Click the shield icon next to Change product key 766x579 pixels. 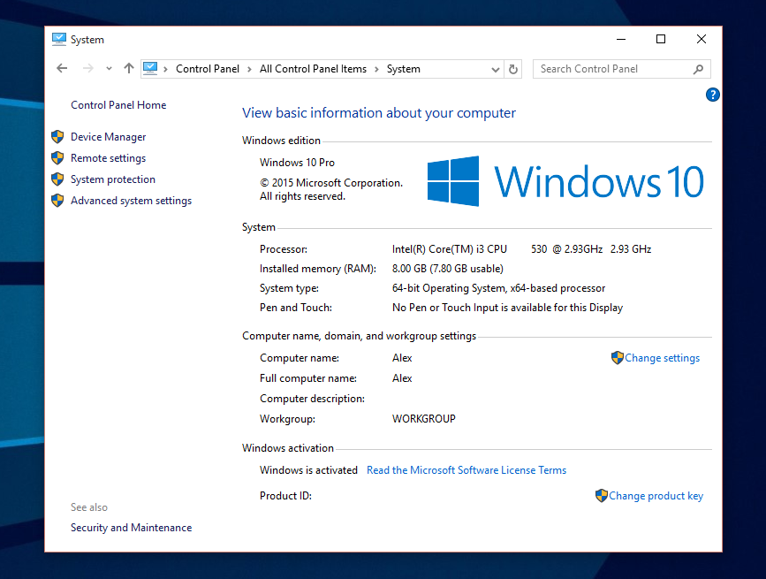tap(602, 495)
